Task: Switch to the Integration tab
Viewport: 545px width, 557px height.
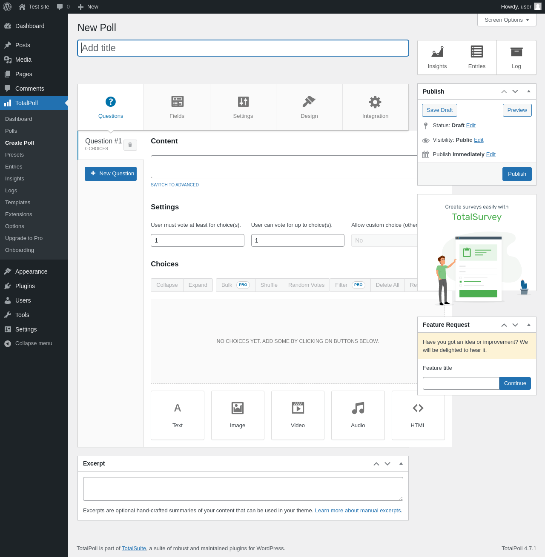Action: (376, 107)
